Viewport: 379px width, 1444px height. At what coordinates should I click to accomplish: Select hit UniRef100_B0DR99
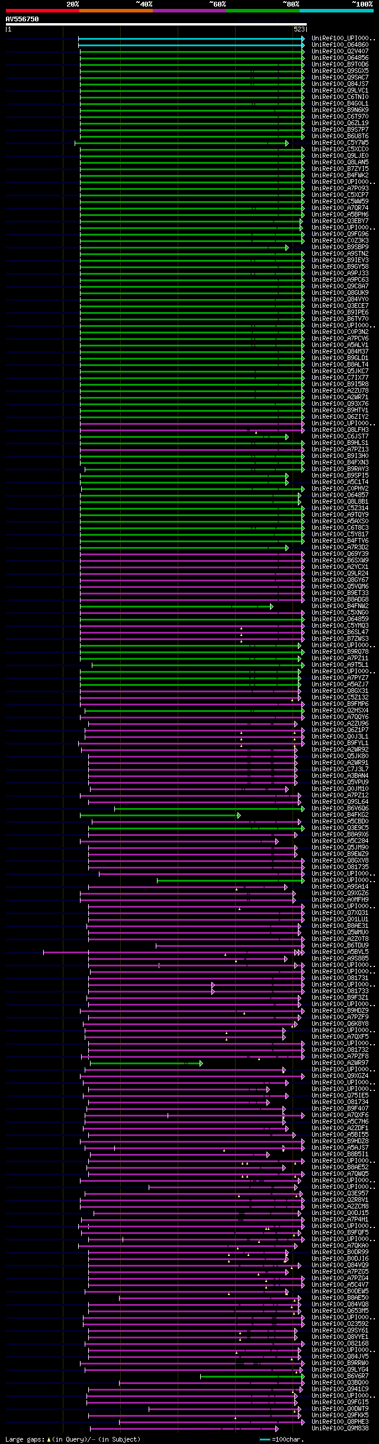click(x=340, y=1252)
